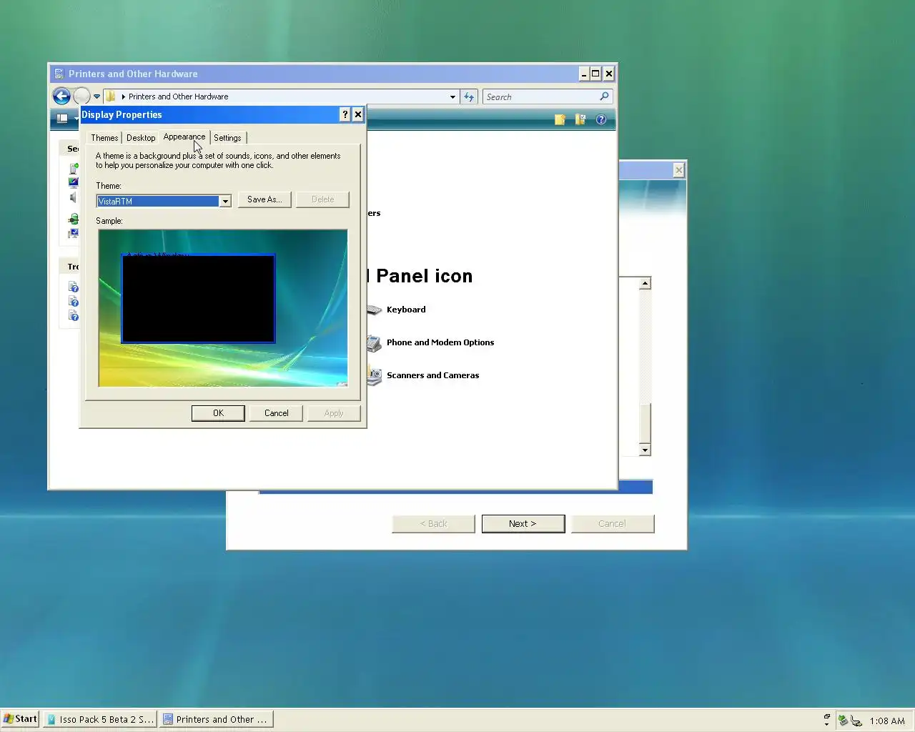Click Scanners and Cameras link text
The height and width of the screenshot is (732, 915).
tap(432, 375)
